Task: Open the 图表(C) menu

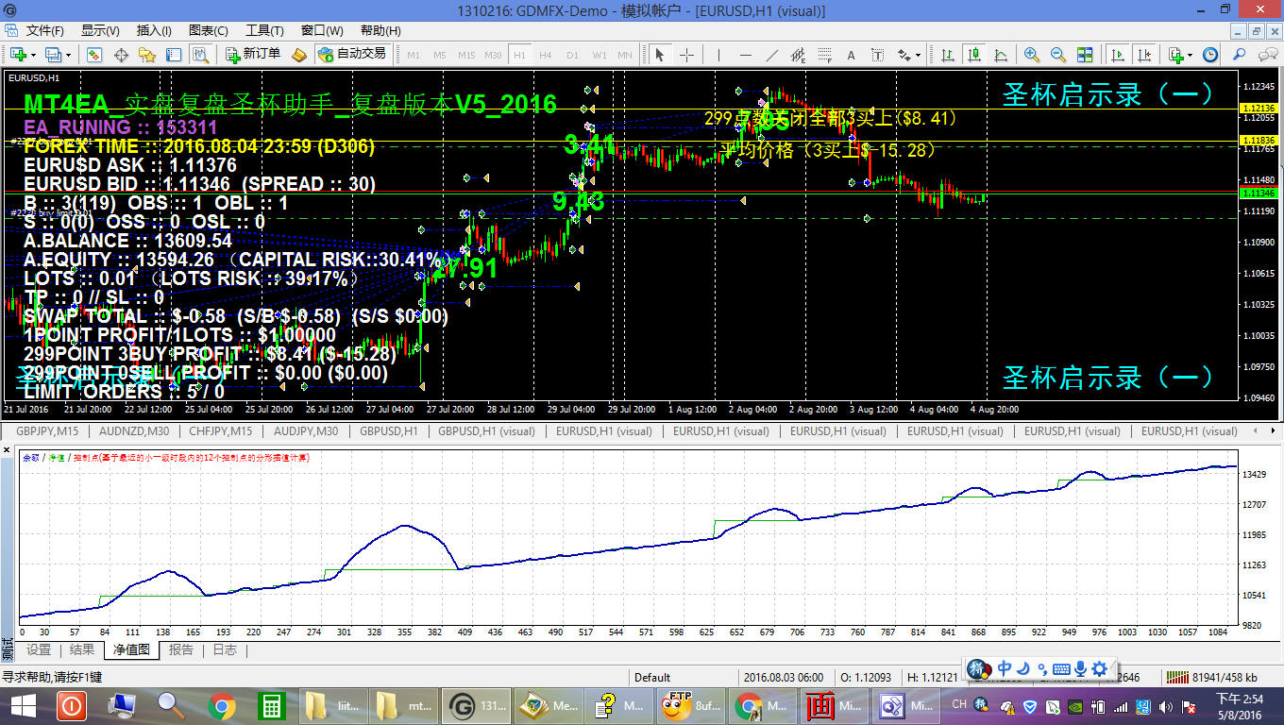Action: click(208, 31)
